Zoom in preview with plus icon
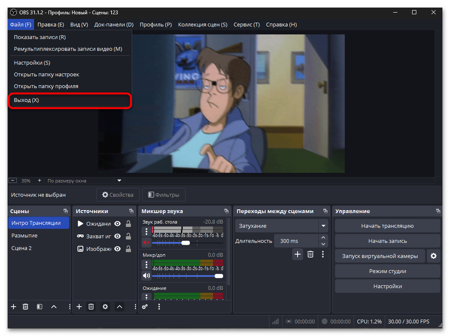This screenshot has height=336, width=450. pos(39,180)
